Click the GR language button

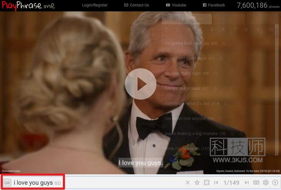pos(7,183)
